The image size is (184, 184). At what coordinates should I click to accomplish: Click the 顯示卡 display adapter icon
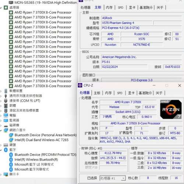6,174
